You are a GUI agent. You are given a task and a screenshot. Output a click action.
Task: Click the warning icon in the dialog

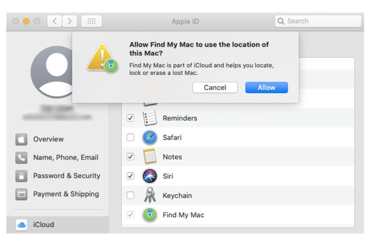[x=102, y=58]
